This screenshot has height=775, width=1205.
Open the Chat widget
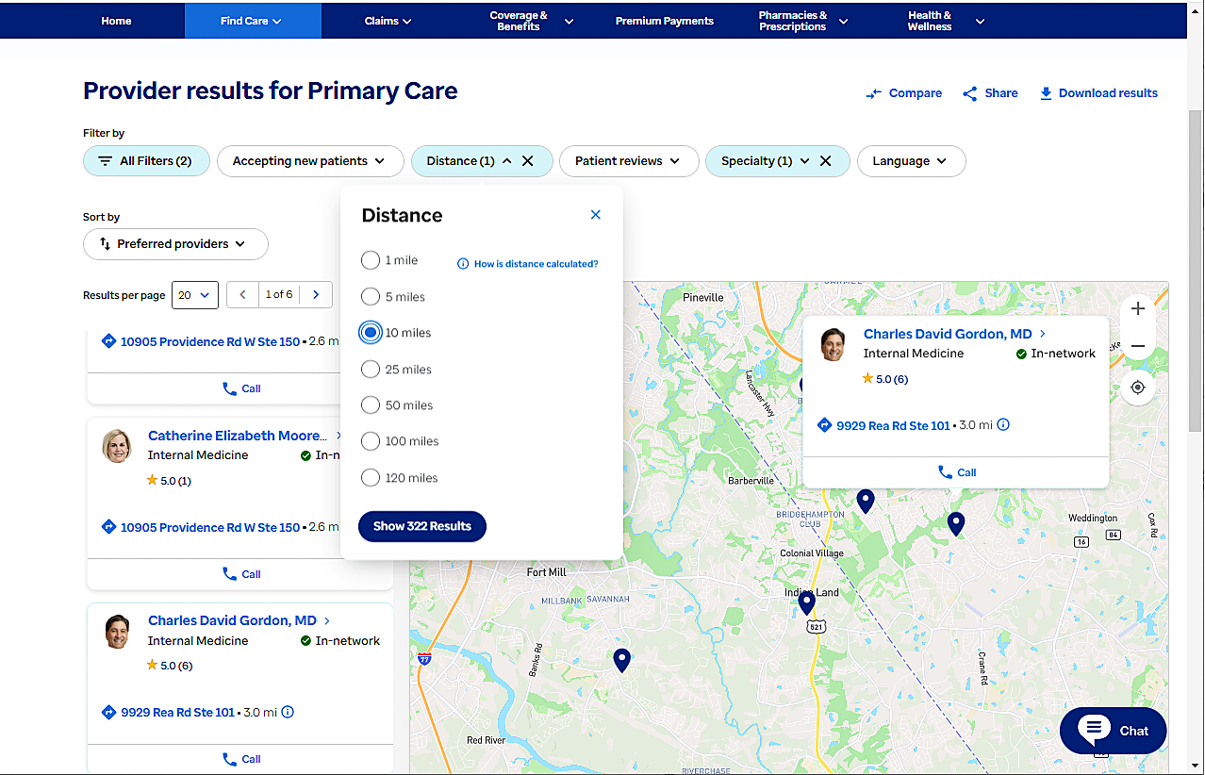pos(1113,731)
